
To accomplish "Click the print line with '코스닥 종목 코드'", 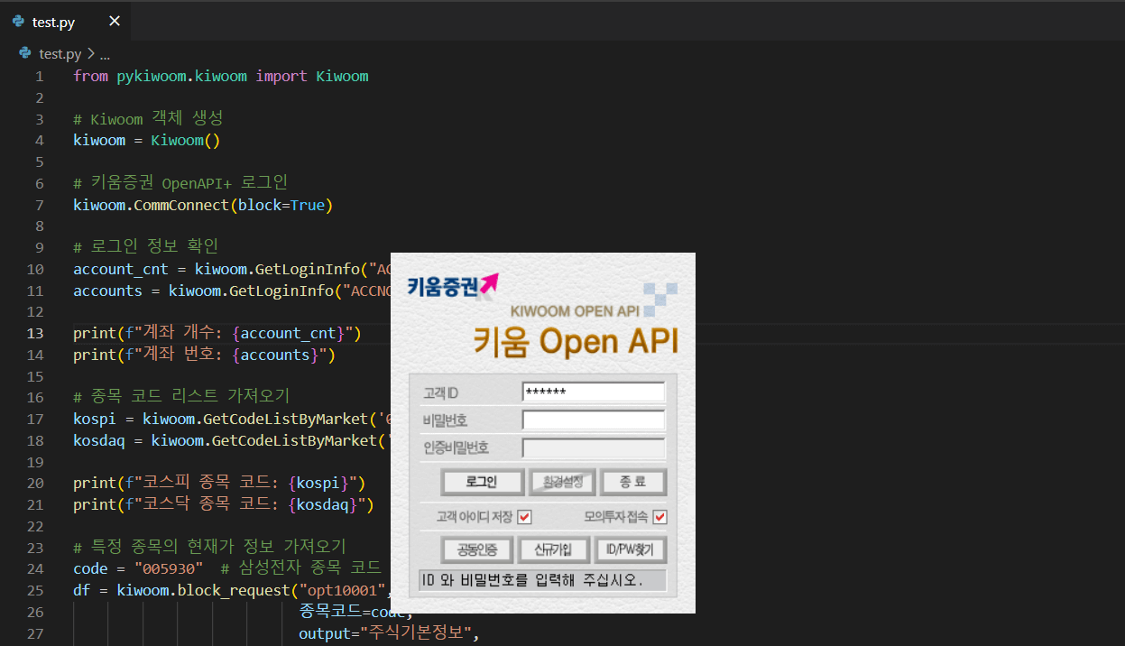I will (x=223, y=505).
